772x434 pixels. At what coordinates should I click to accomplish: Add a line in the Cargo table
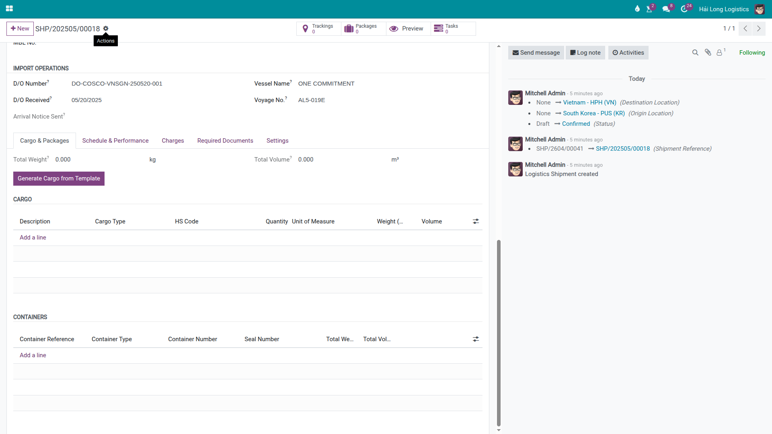[33, 237]
